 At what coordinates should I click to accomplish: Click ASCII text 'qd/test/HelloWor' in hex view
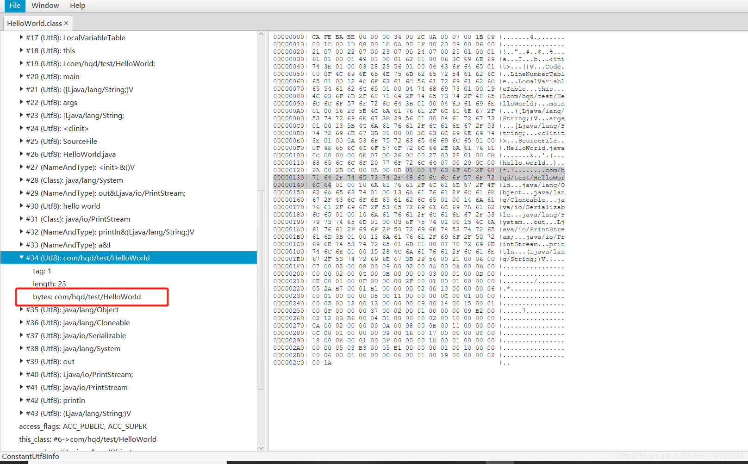[534, 178]
